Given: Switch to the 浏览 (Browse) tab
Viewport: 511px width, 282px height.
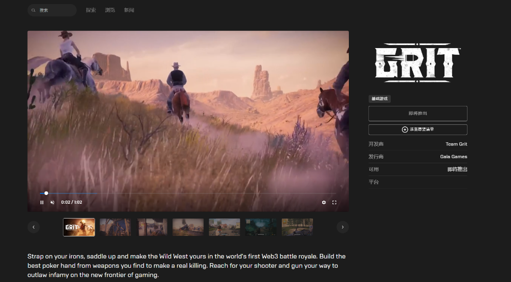Looking at the screenshot, I should [x=110, y=10].
